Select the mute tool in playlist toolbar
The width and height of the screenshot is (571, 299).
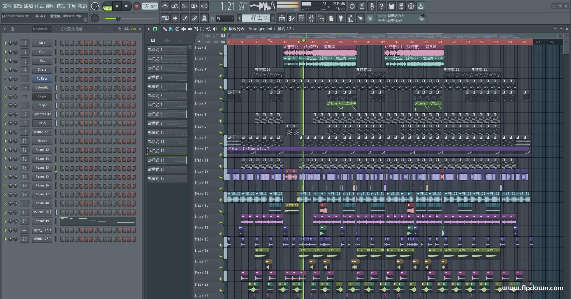pos(183,29)
